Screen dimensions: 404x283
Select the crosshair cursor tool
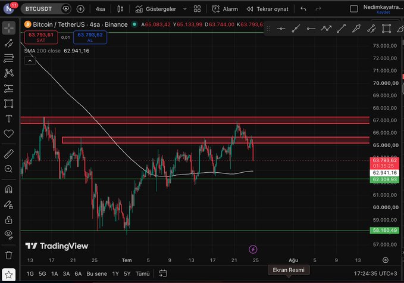point(9,28)
